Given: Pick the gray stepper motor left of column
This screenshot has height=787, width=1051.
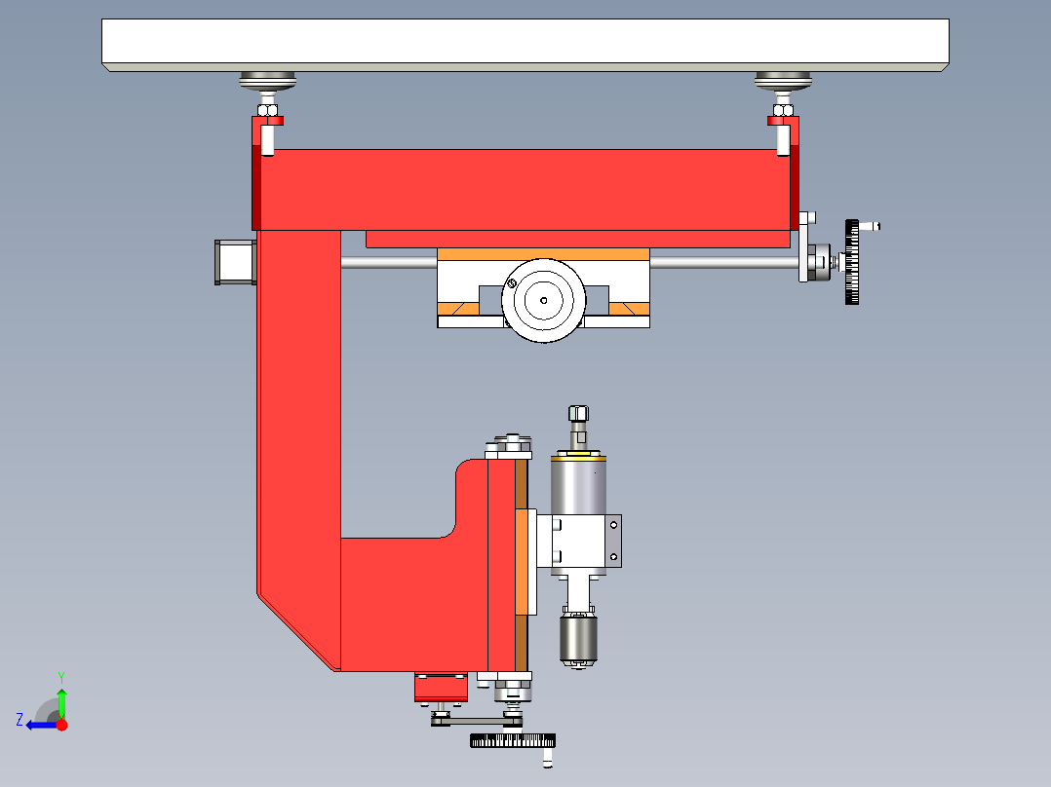Looking at the screenshot, I should (x=235, y=263).
